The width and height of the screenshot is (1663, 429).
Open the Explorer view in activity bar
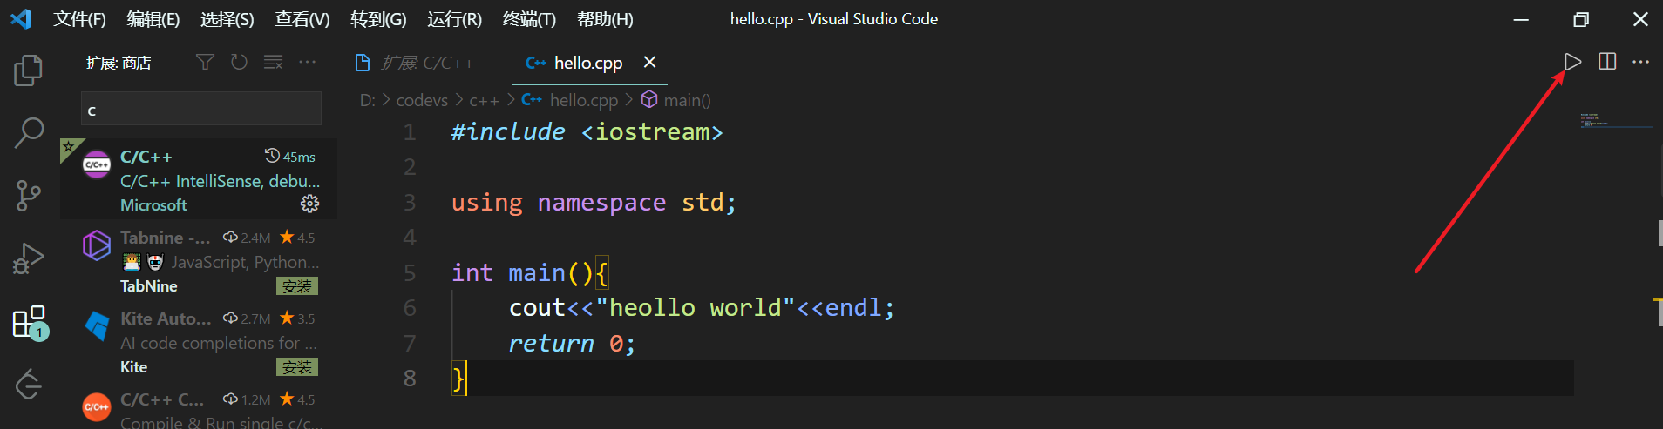[28, 70]
